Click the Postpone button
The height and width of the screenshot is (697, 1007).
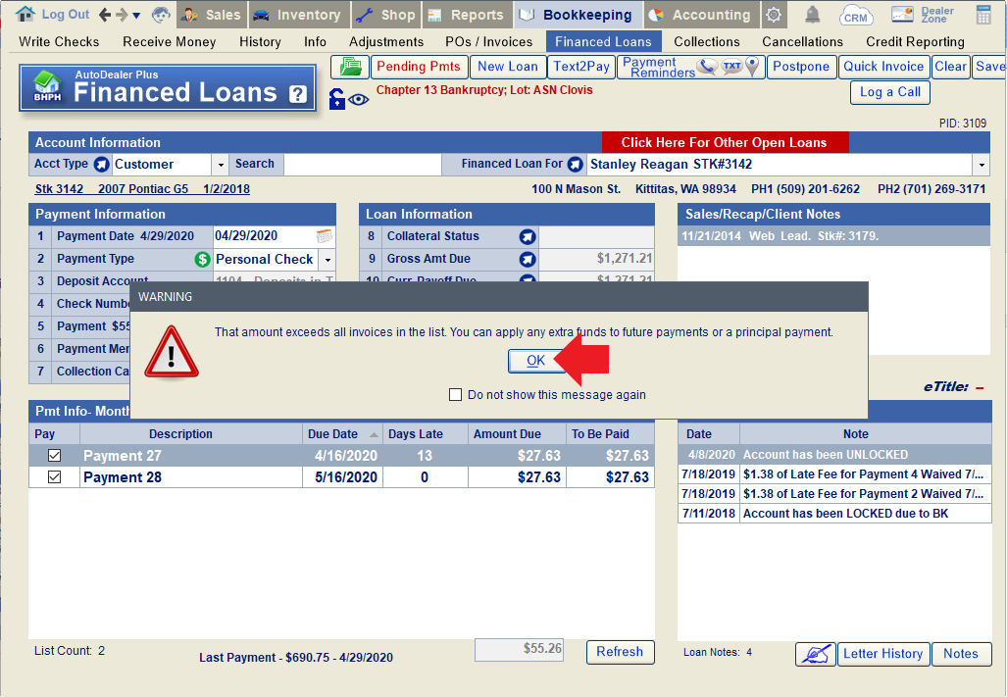coord(801,67)
